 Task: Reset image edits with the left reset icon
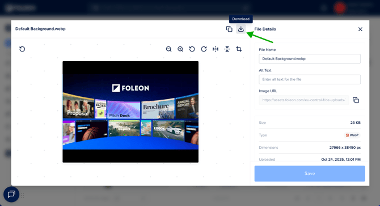tap(22, 49)
